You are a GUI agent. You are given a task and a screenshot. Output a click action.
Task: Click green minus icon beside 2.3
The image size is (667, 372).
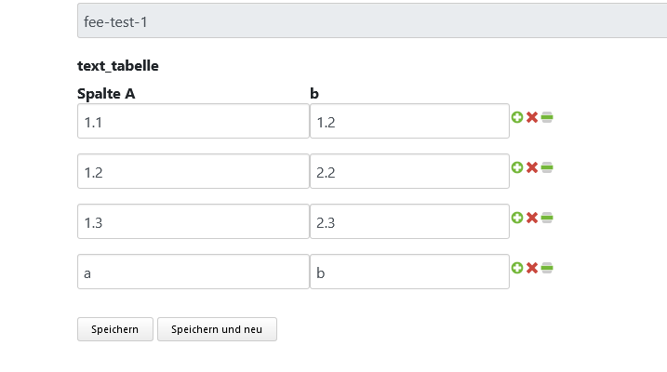pos(547,218)
